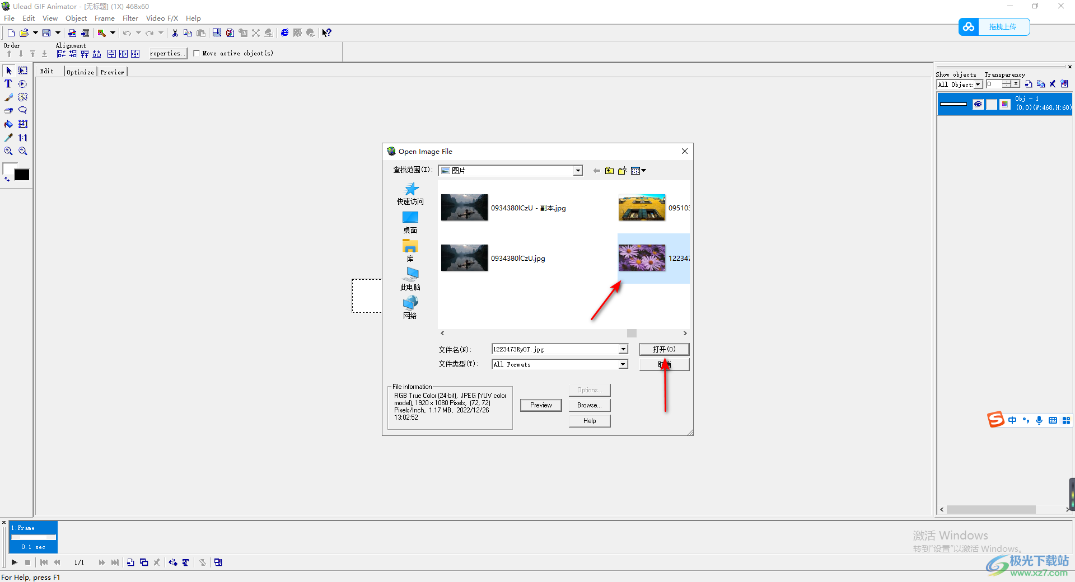Select the Paint Bucket fill tool
Image resolution: width=1075 pixels, height=582 pixels.
pos(8,124)
